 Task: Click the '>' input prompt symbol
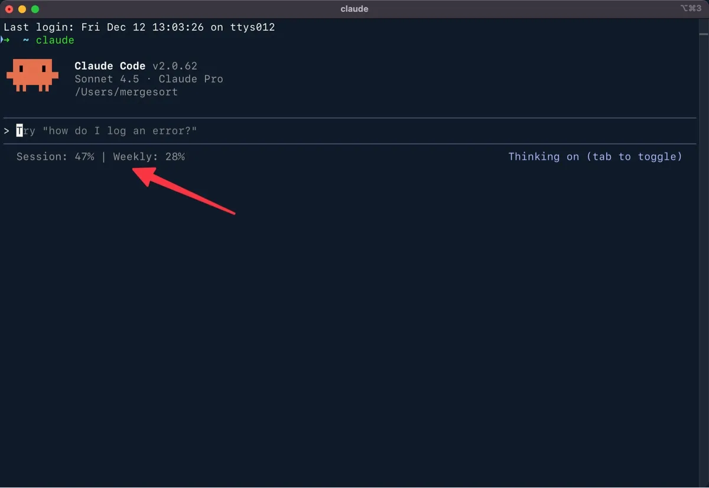click(x=6, y=131)
